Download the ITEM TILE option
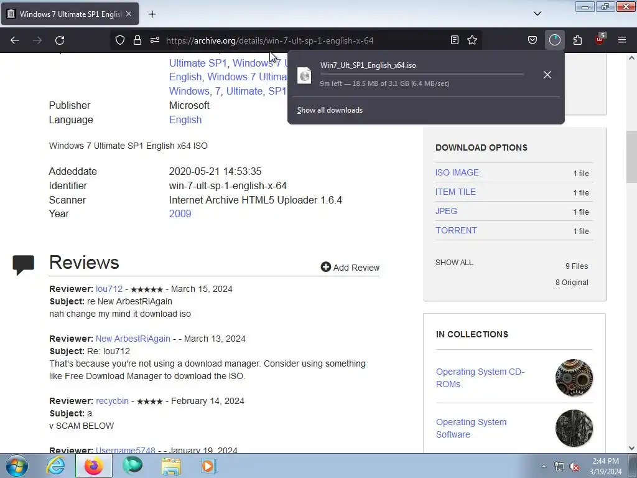 click(x=455, y=192)
